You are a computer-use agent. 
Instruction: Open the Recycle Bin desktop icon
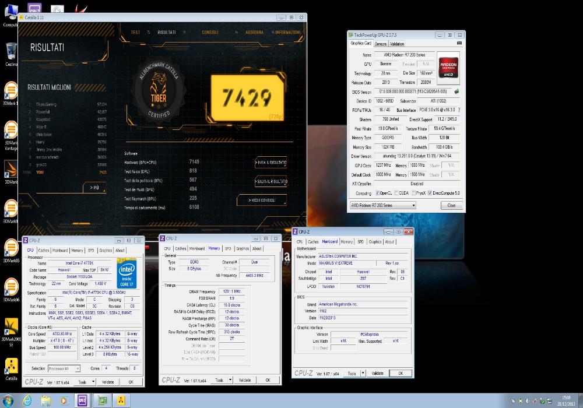click(x=11, y=54)
